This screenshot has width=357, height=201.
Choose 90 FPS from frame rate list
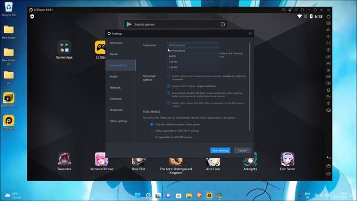pos(193,56)
